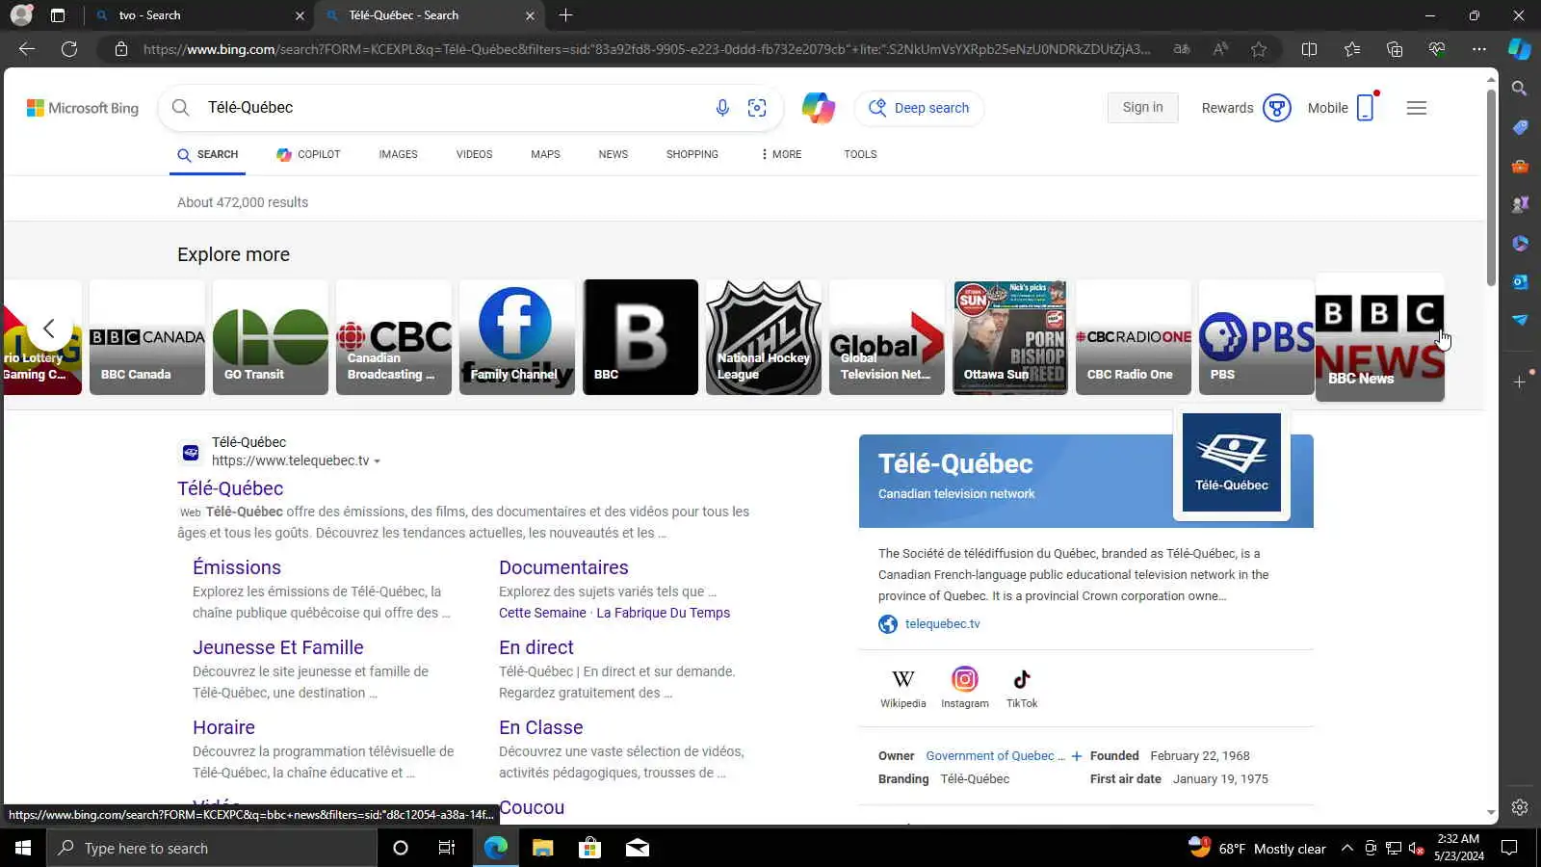Open Edge settings and more menu
Viewport: 1541px width, 867px height.
(x=1479, y=49)
